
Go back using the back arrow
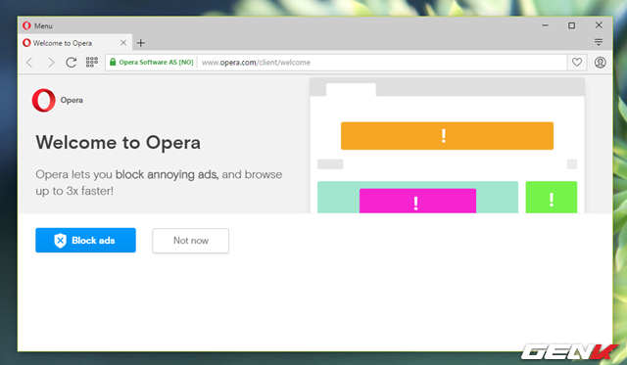[x=29, y=63]
